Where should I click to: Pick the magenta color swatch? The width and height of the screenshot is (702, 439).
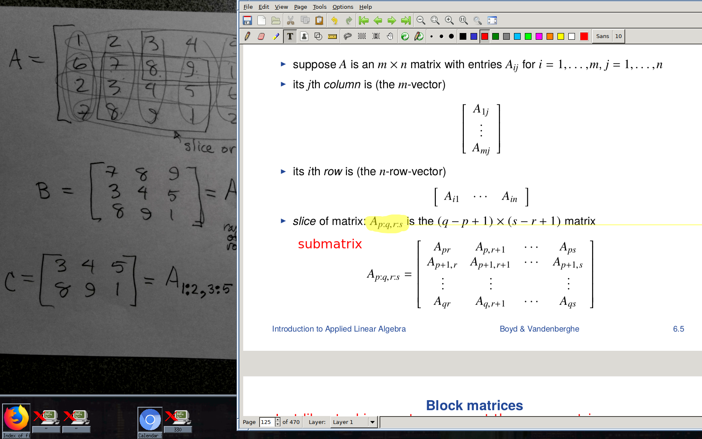pyautogui.click(x=539, y=36)
